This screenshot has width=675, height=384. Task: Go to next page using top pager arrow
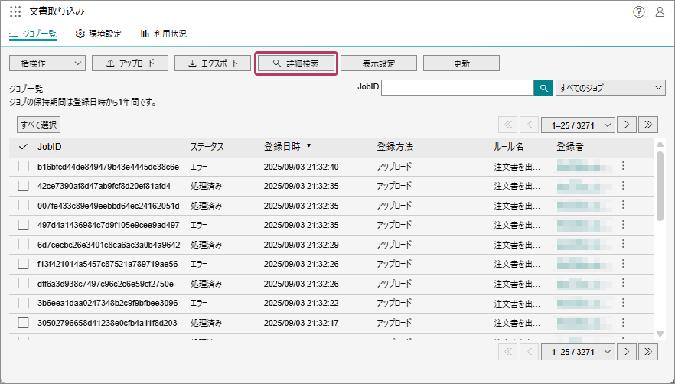[x=627, y=125]
